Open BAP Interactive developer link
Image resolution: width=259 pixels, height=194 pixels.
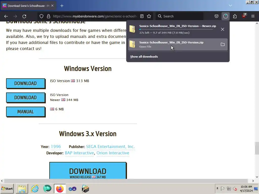pyautogui.click(x=79, y=153)
